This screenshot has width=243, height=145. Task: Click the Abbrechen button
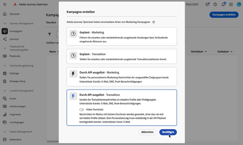pyautogui.click(x=147, y=132)
